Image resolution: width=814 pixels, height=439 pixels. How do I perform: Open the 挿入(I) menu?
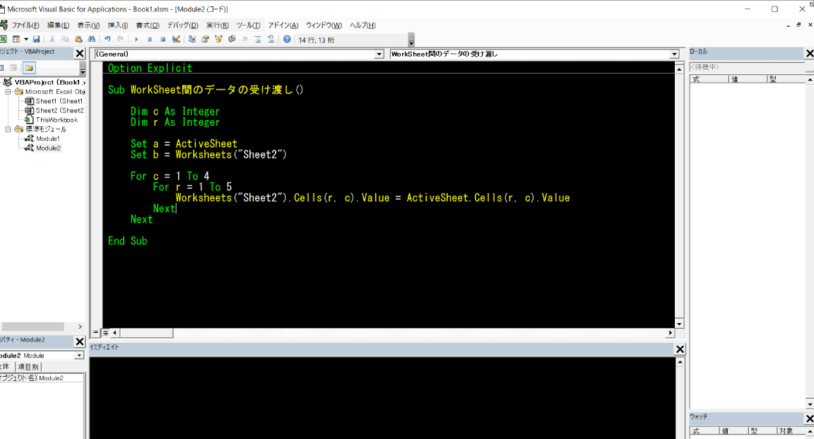click(x=119, y=25)
